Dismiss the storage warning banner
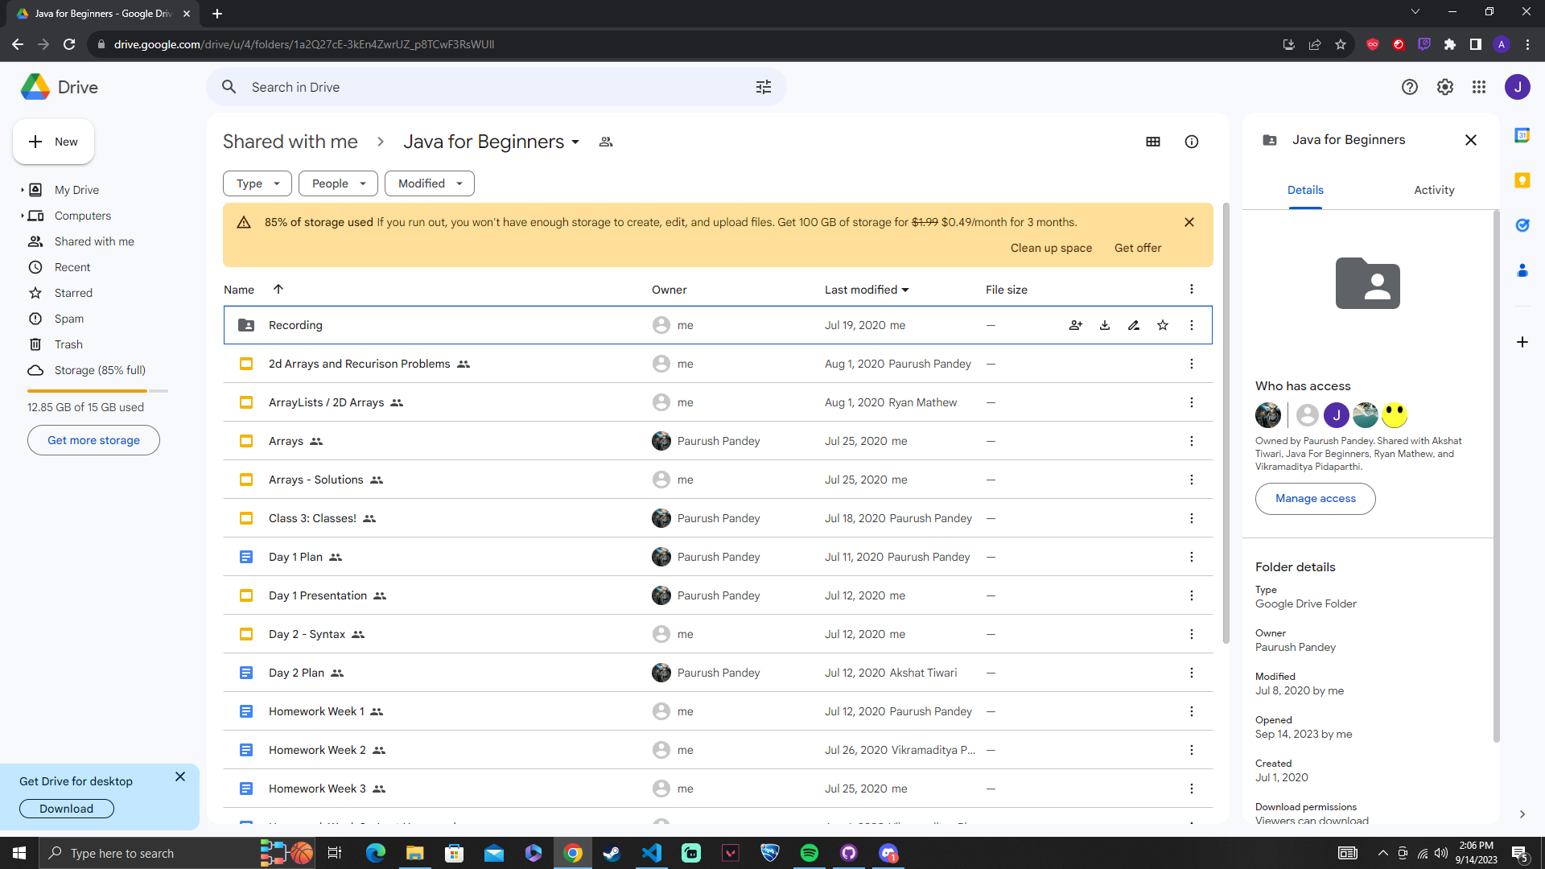 (1189, 222)
